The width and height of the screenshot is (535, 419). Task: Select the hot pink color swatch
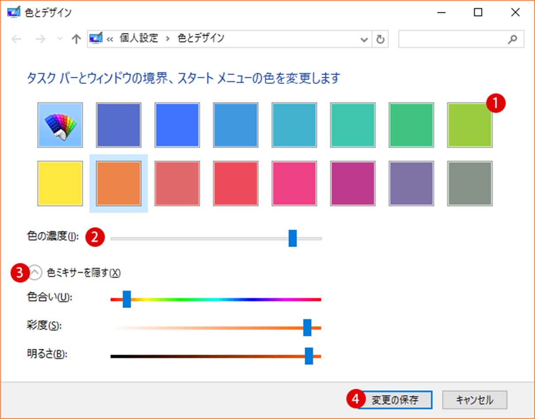coord(294,183)
